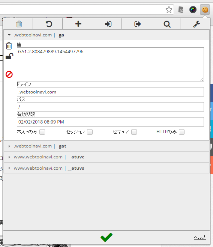Check the セキュア checkbox
The image size is (213, 247).
click(x=134, y=132)
